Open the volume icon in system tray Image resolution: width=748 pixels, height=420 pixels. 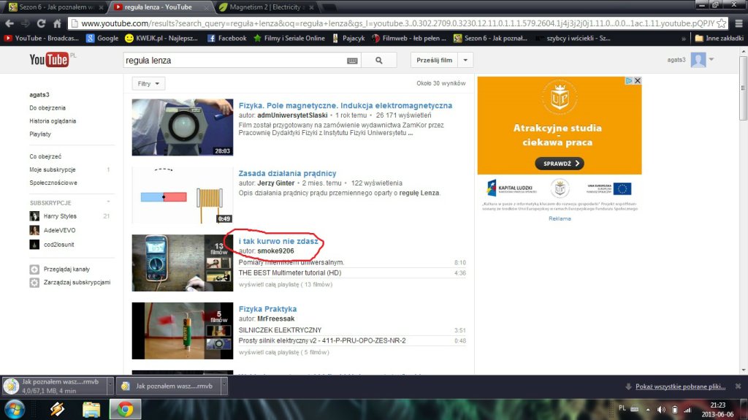point(661,410)
